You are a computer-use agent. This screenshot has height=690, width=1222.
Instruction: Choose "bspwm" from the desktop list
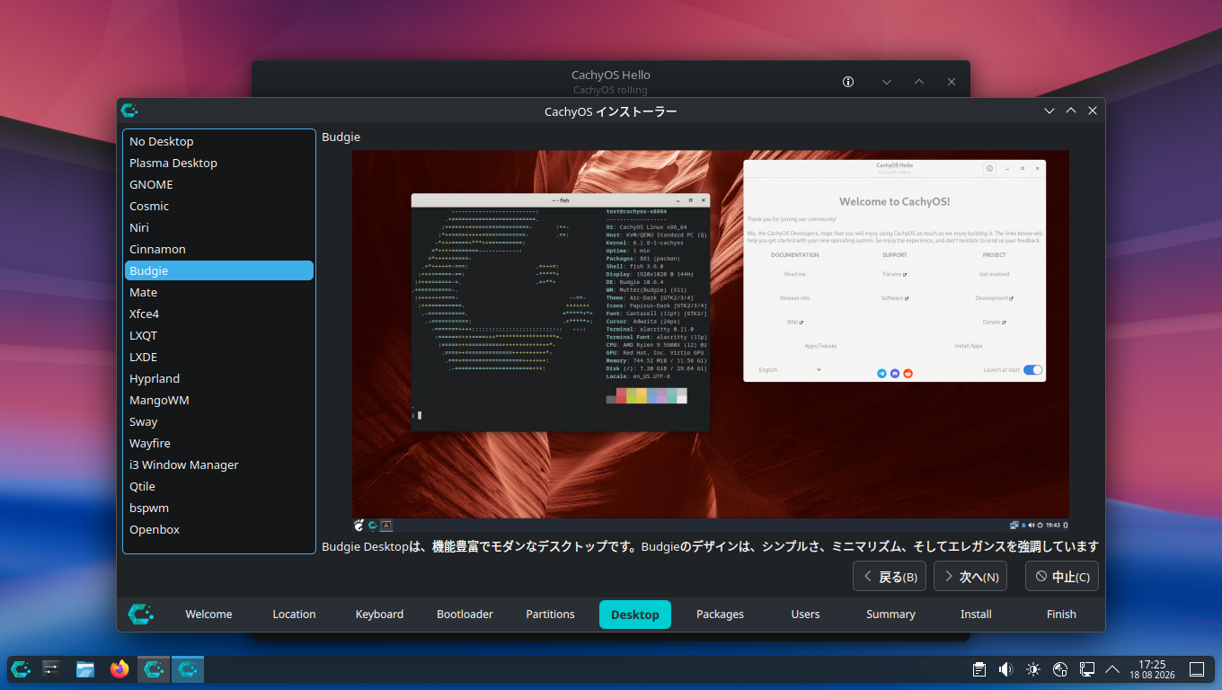point(219,508)
